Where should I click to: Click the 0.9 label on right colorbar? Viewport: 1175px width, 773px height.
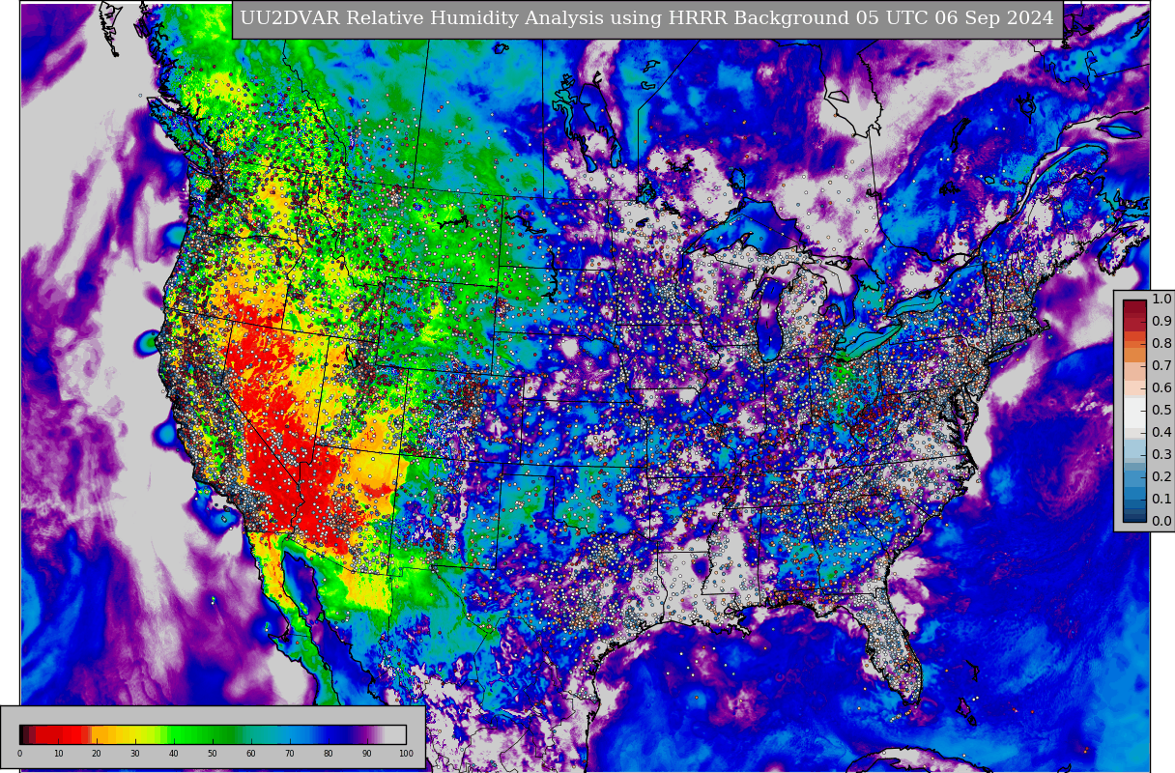[1161, 322]
